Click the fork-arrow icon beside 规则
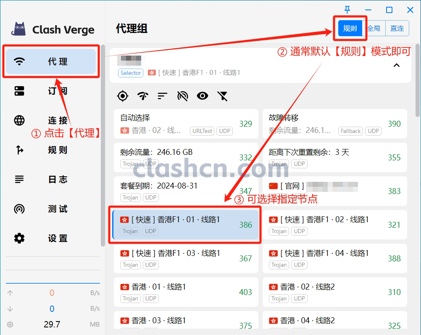The image size is (421, 335). (x=19, y=150)
